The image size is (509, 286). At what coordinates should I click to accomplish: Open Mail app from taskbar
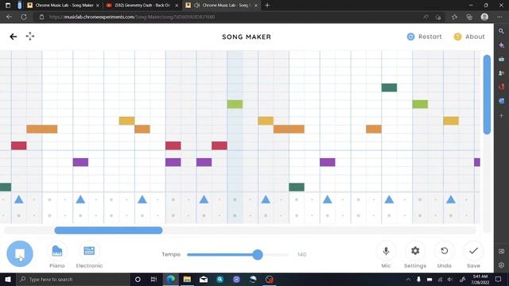[204, 279]
